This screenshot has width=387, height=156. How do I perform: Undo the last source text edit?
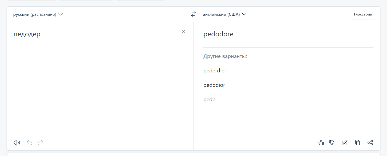pyautogui.click(x=30, y=143)
